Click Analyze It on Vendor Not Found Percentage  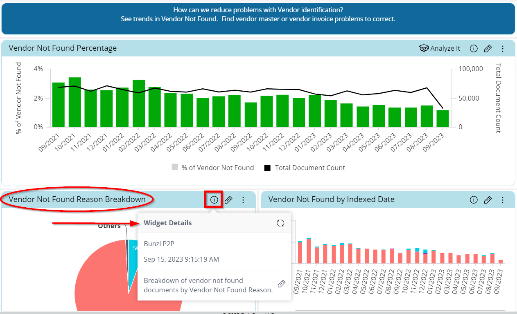(x=440, y=49)
